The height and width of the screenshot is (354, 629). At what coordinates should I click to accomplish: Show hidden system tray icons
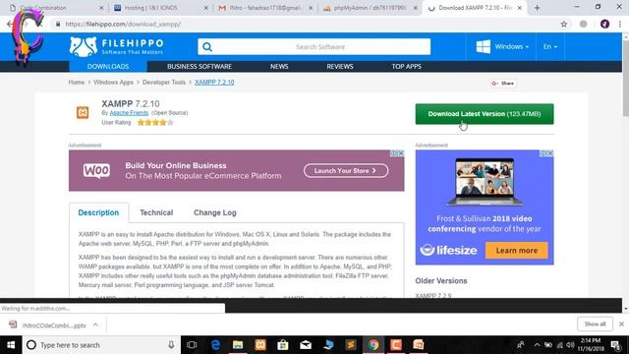click(x=537, y=345)
